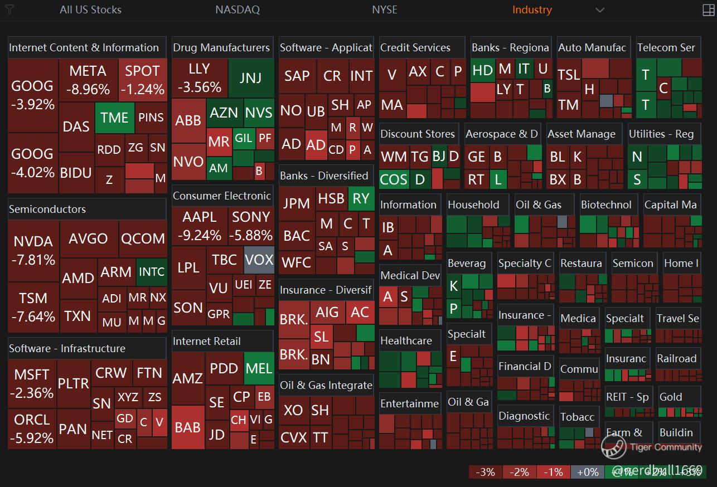Open the green MEL tile
Screen dimensions: 717x487
259,369
